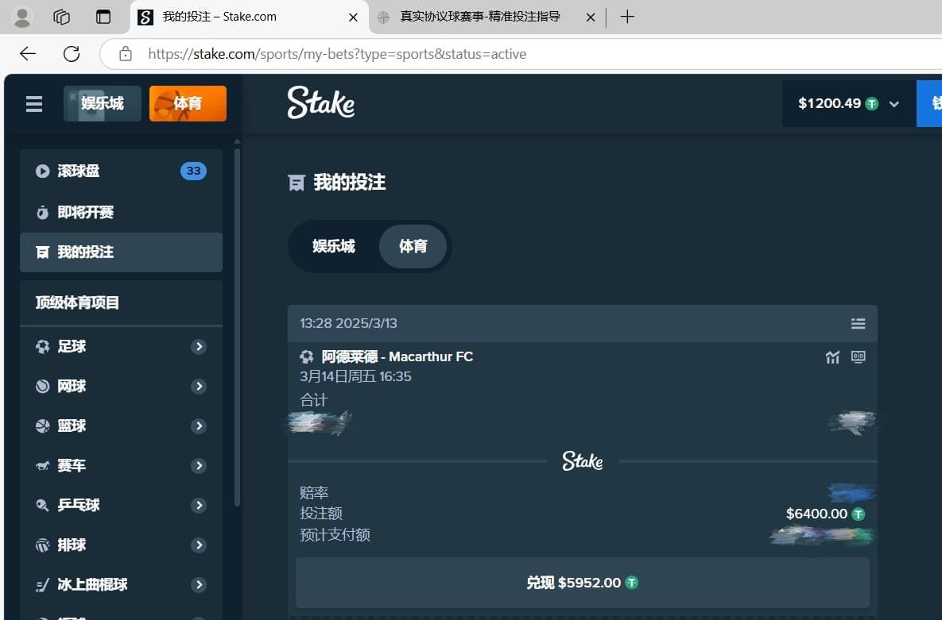Expand the 足球 chevron arrow

click(199, 346)
